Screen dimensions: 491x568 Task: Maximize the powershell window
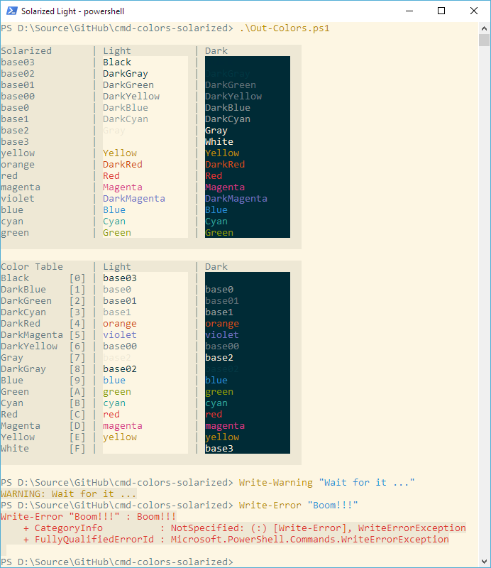tap(441, 11)
